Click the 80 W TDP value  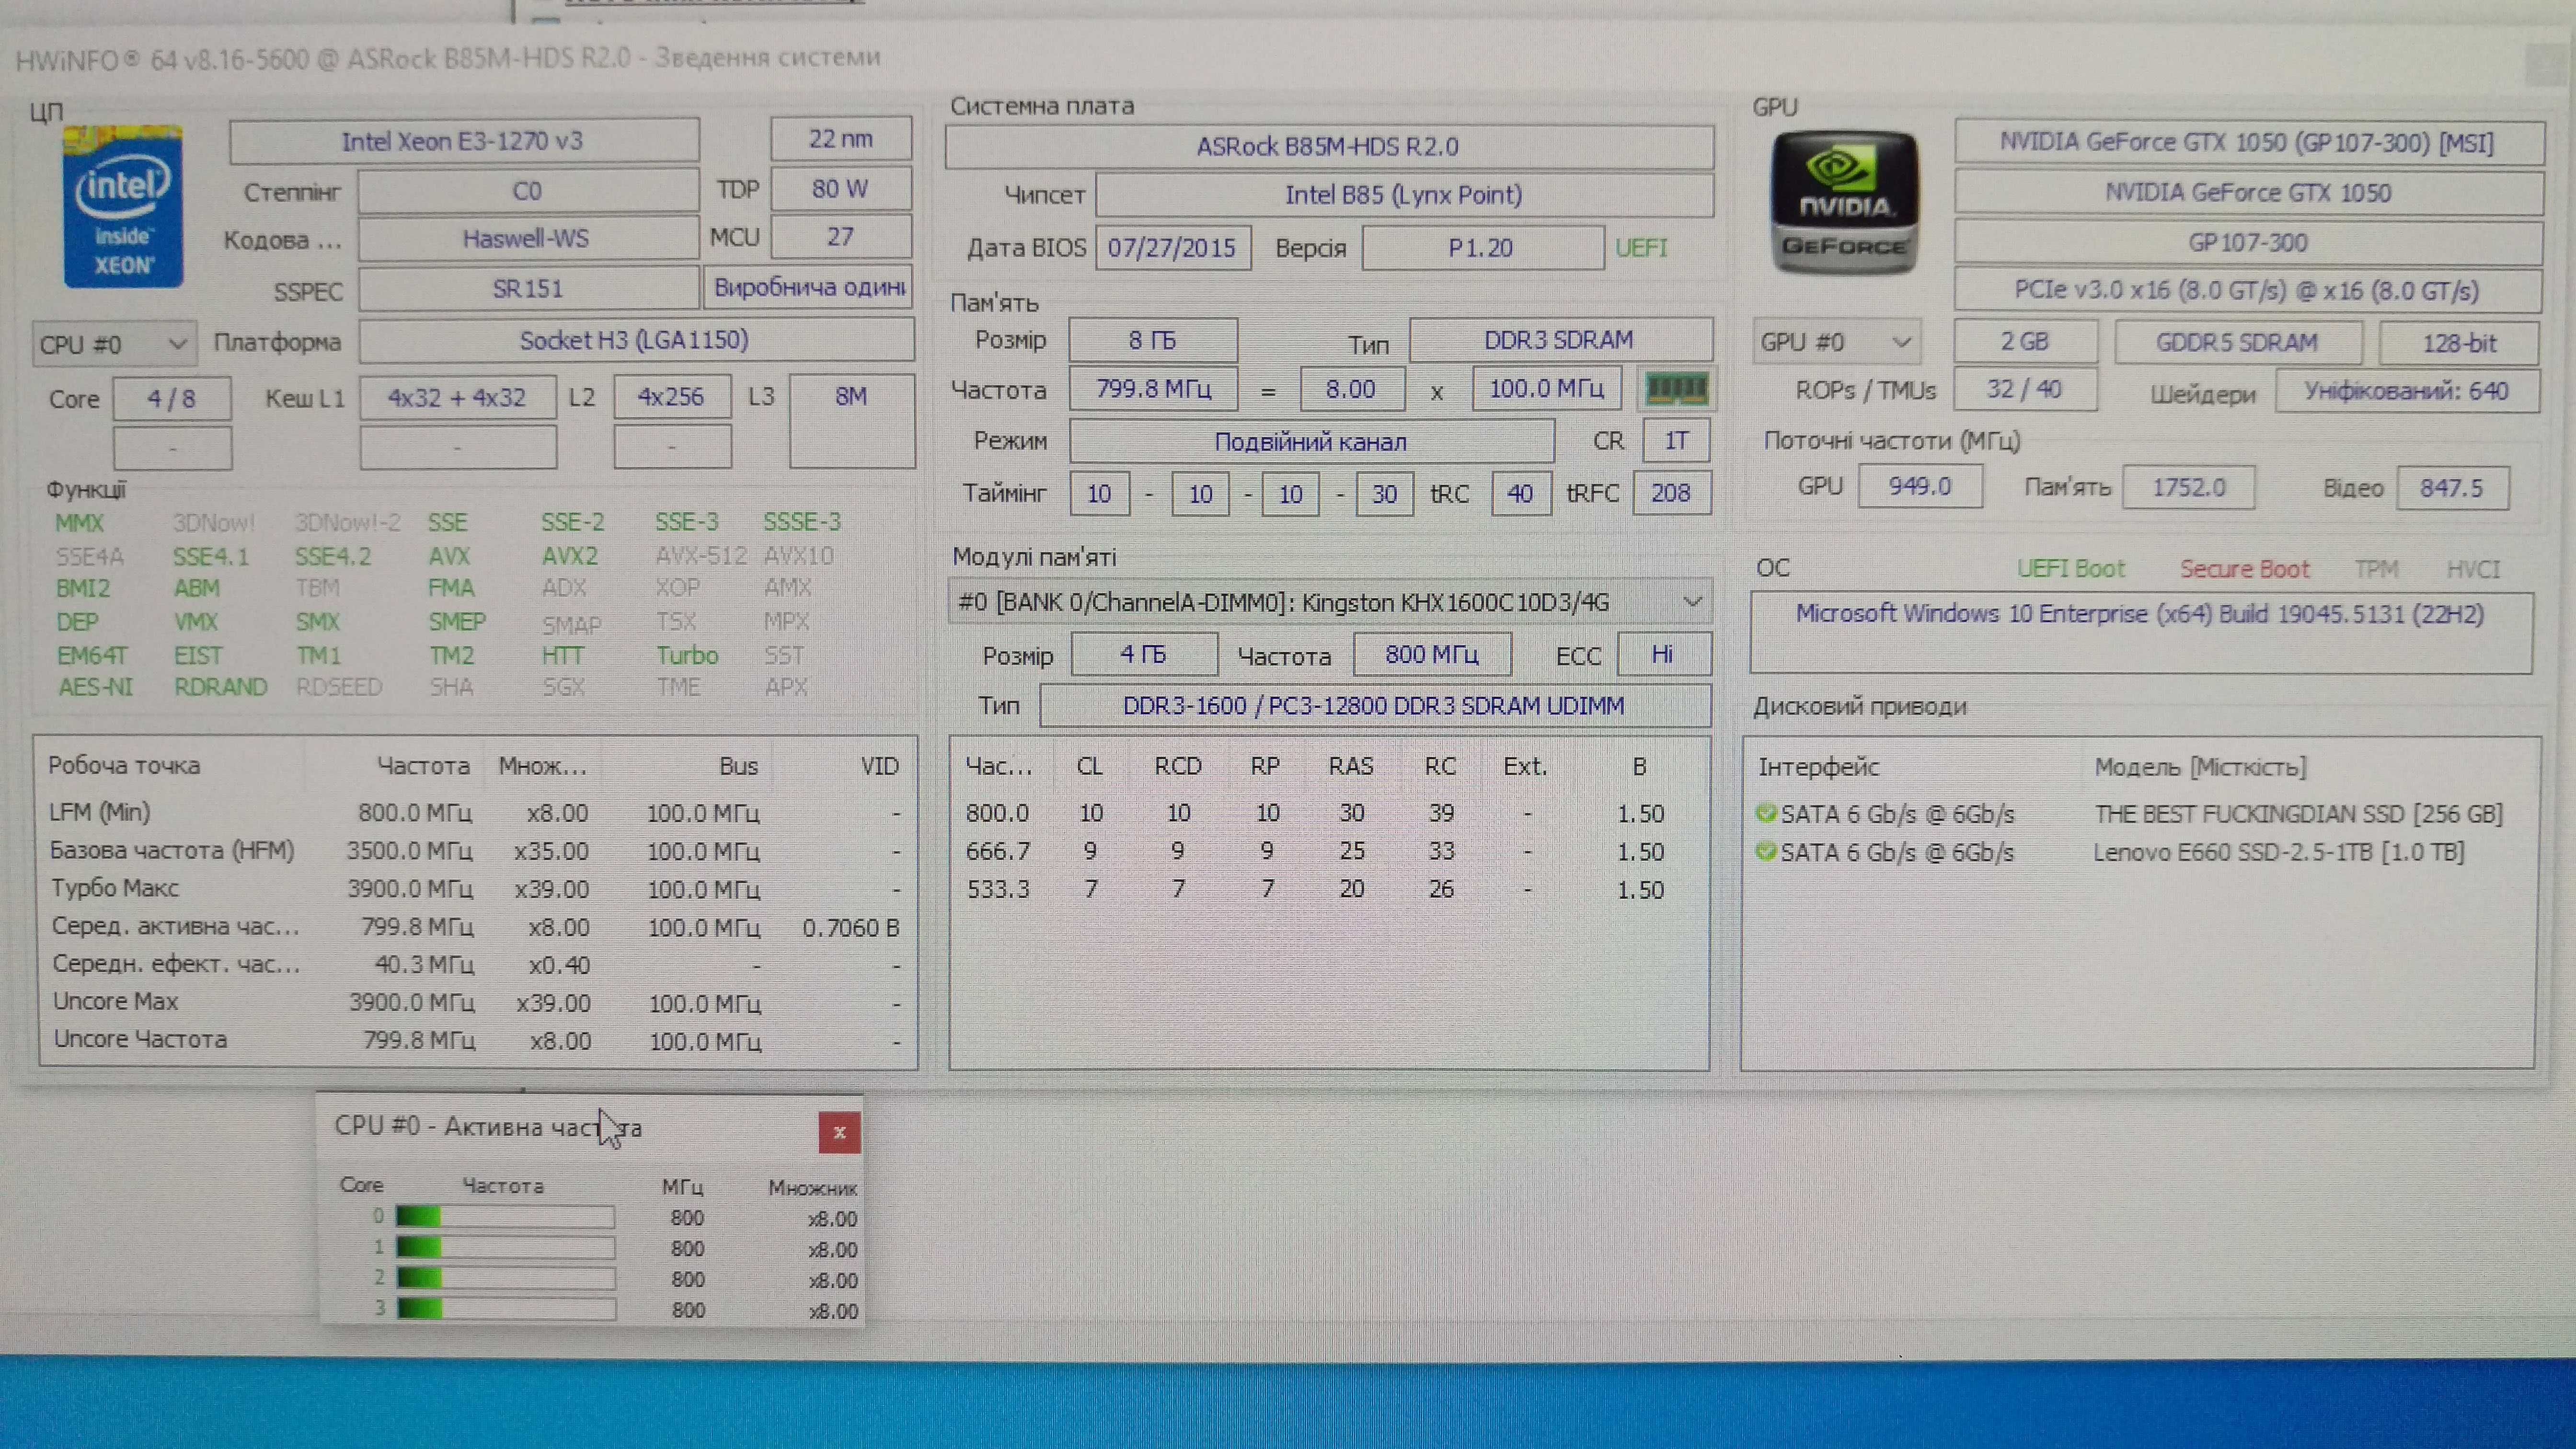click(x=840, y=188)
